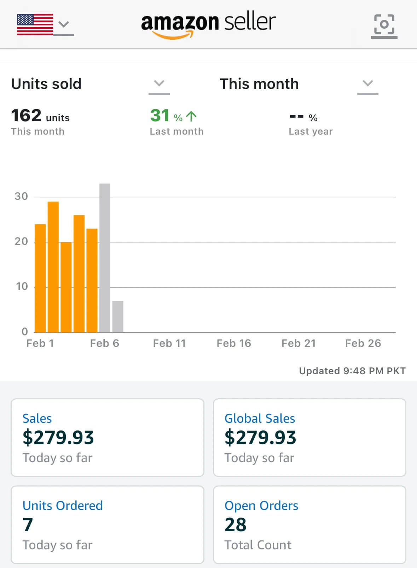Select the Feb 3 orange bar at 20

66,287
